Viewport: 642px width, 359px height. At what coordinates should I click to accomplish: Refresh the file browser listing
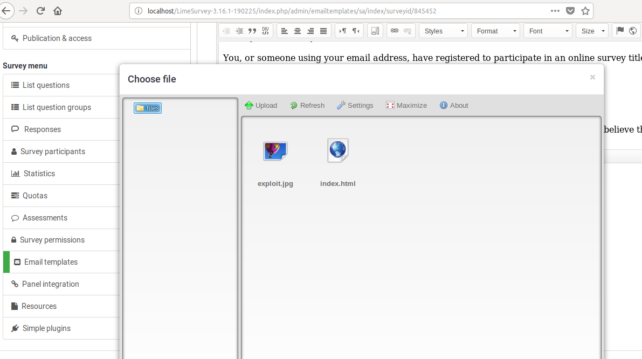307,106
